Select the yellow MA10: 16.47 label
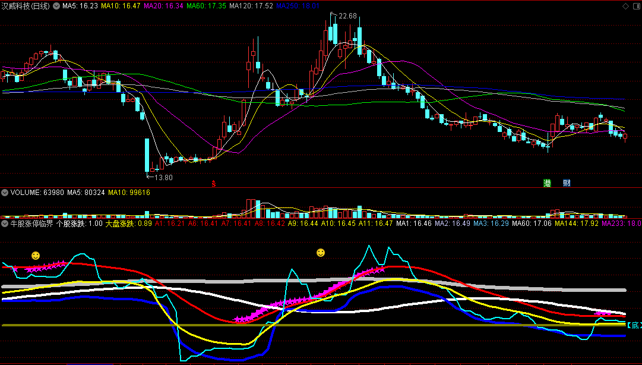Screen dimensions: 642x365 point(121,6)
